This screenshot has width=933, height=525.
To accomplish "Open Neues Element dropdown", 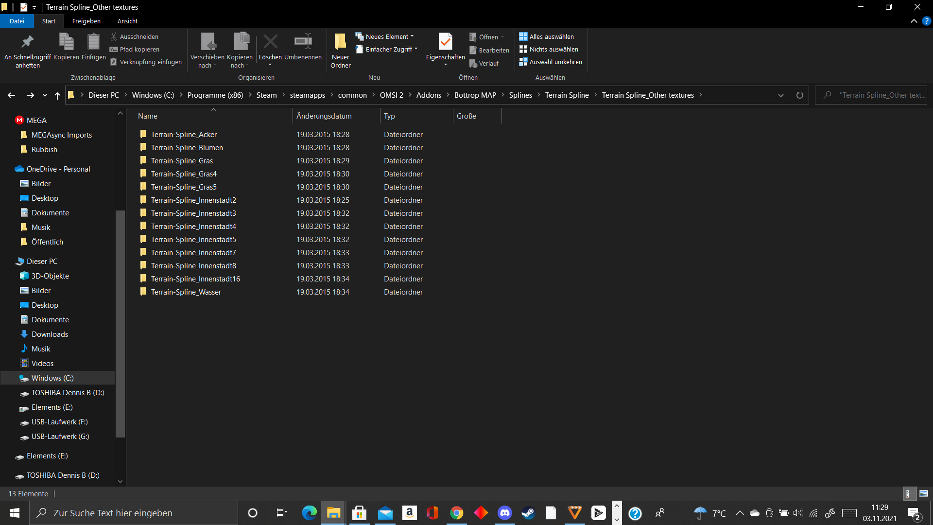I will coord(385,37).
